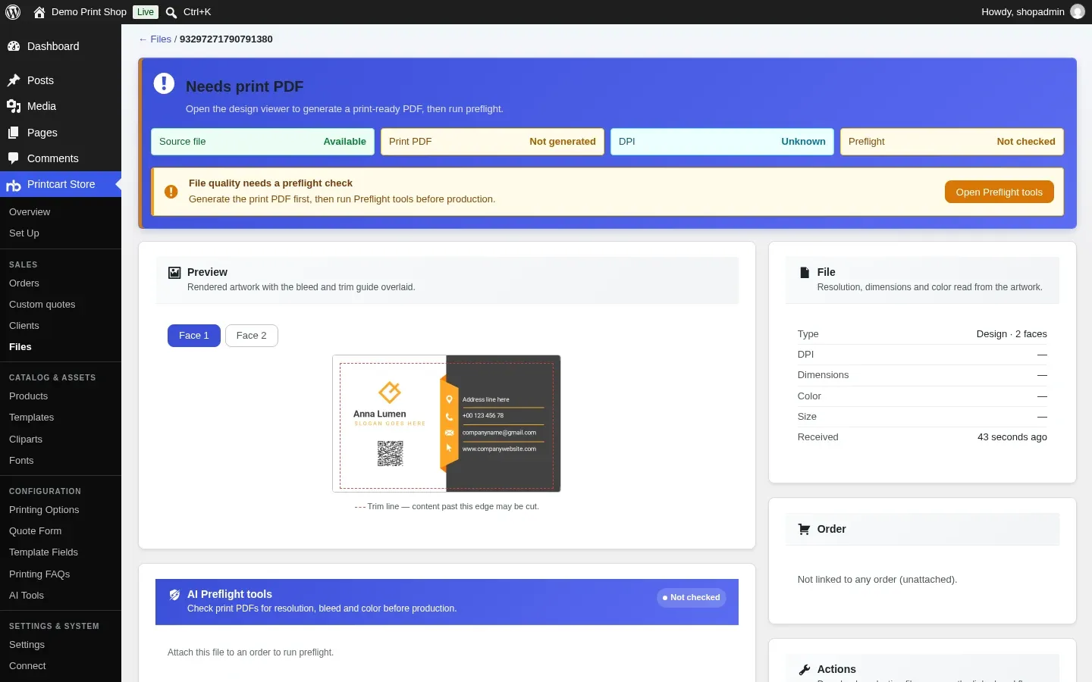Go to Templates under Catalog & Assets
1092x682 pixels.
tap(32, 418)
